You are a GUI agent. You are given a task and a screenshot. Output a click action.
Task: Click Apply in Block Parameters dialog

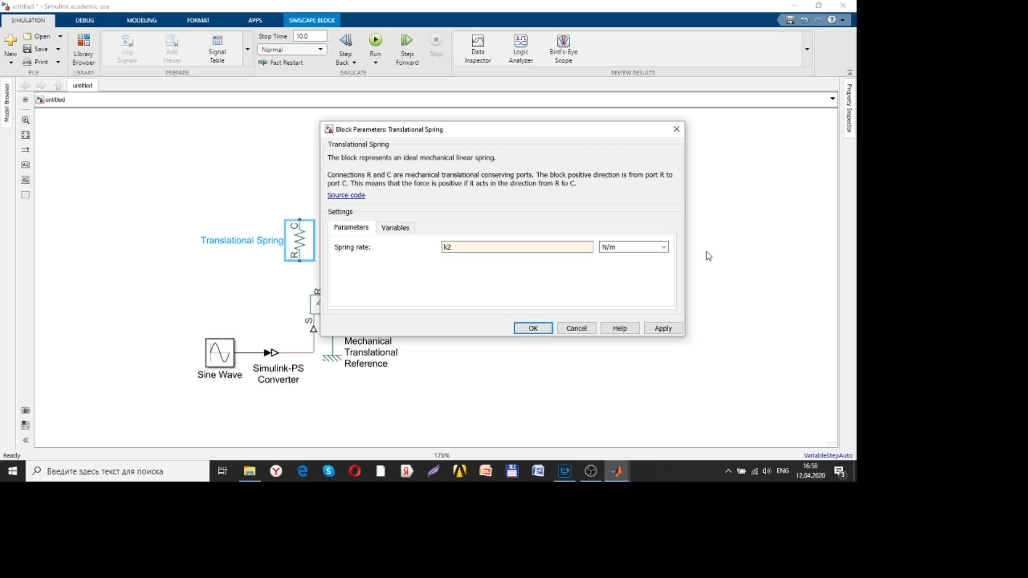click(663, 329)
